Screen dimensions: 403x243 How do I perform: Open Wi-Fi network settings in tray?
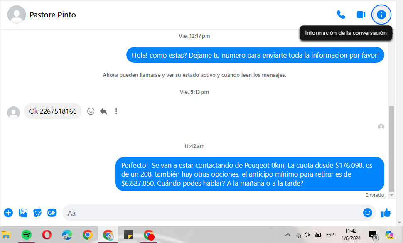298,235
